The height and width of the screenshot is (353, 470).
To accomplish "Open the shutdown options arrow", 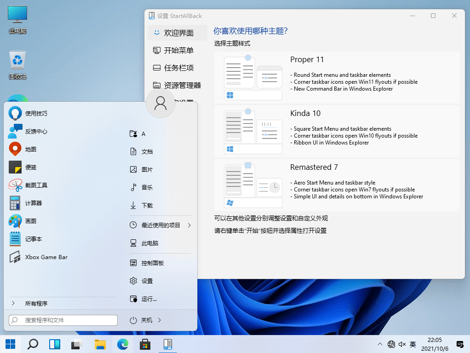I will point(159,320).
